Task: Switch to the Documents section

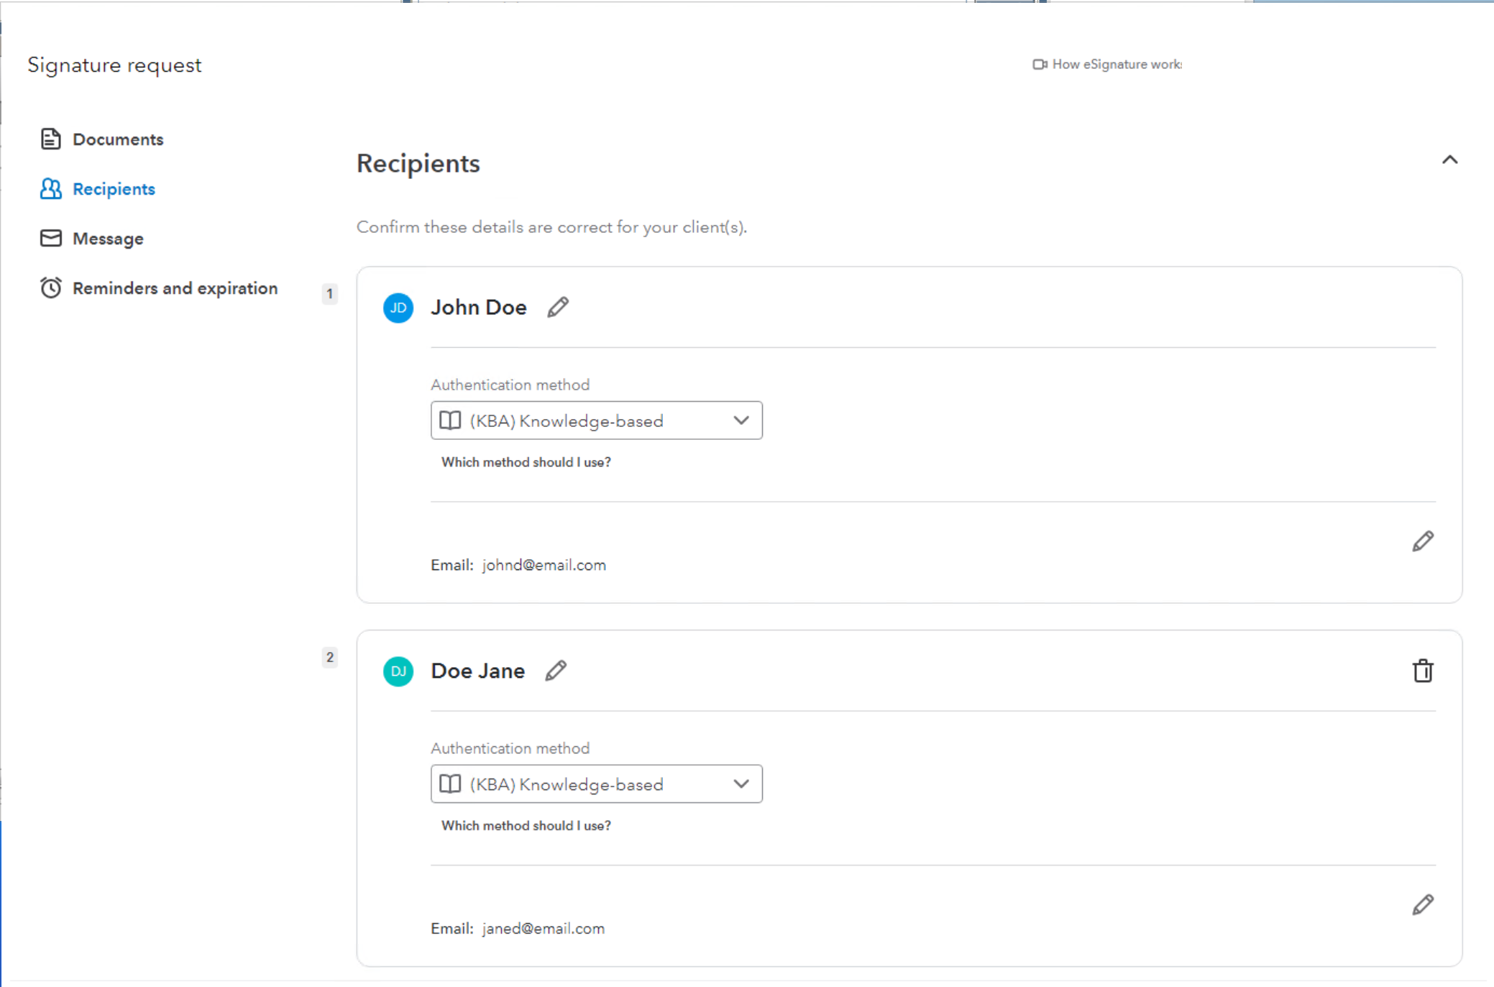Action: (117, 139)
